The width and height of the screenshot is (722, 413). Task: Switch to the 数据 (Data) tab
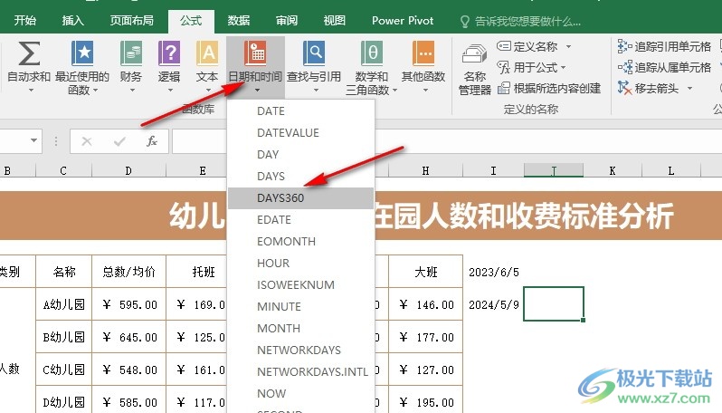pyautogui.click(x=239, y=20)
